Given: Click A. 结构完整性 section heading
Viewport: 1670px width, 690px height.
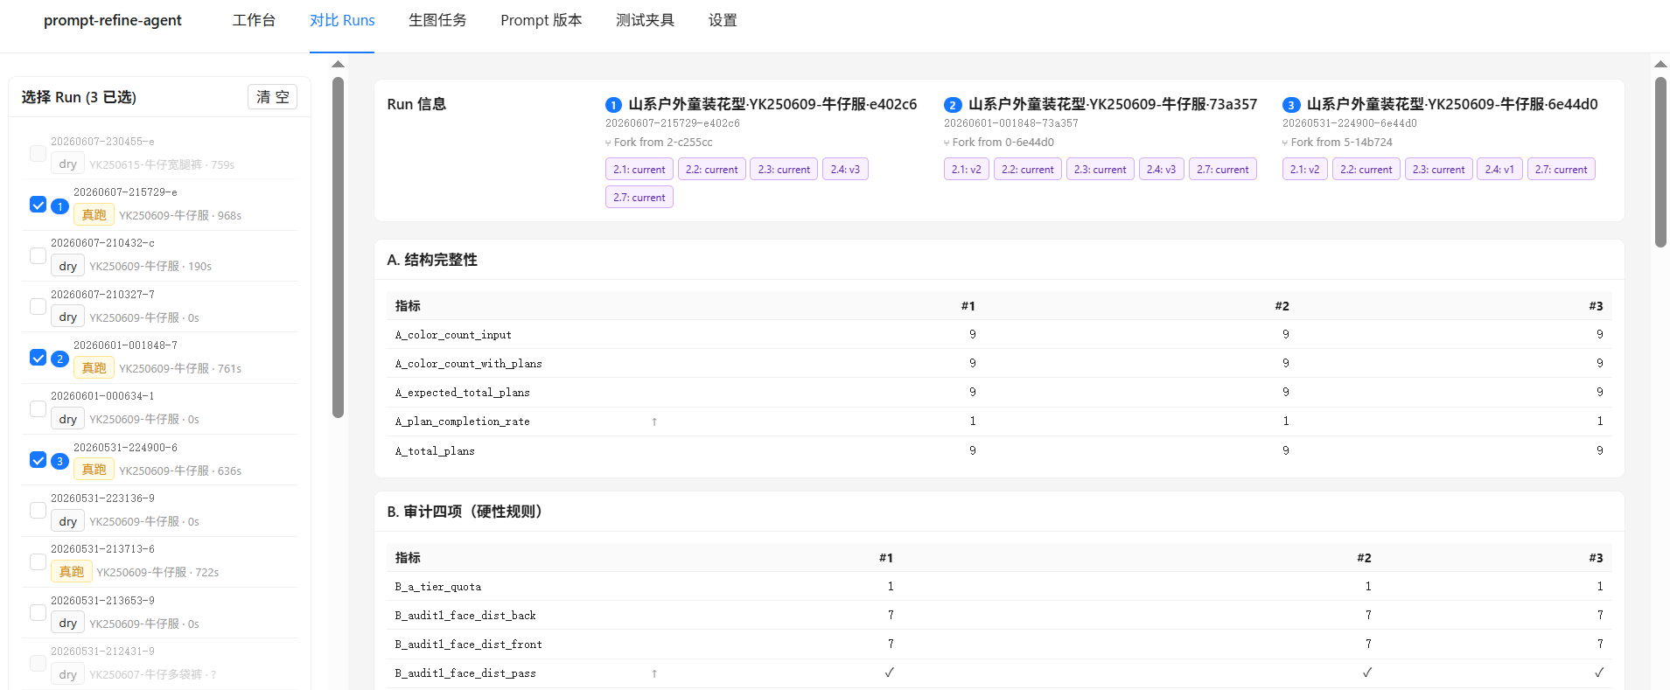Looking at the screenshot, I should 432,260.
